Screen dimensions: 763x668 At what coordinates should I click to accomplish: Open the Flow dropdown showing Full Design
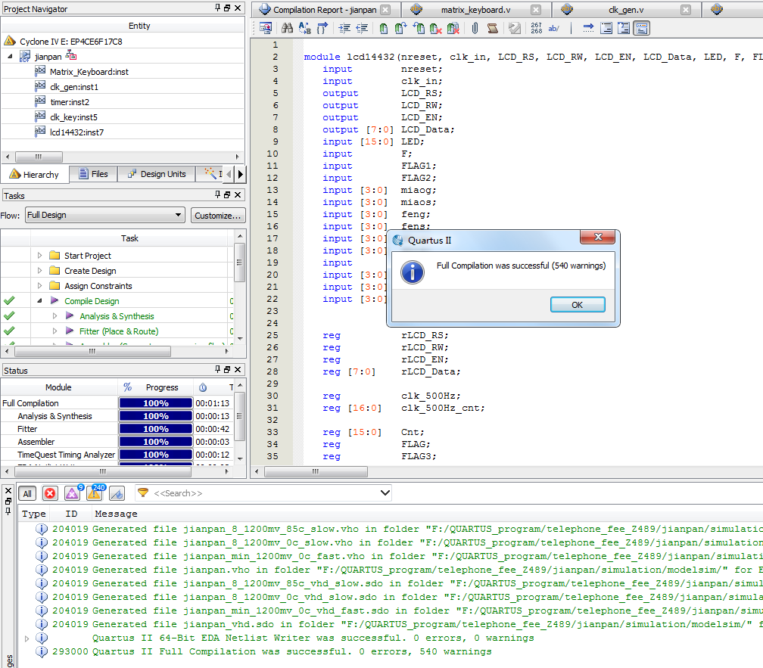pyautogui.click(x=104, y=215)
